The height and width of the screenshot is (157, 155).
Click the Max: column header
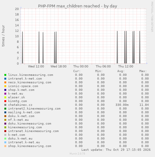(x=143, y=71)
